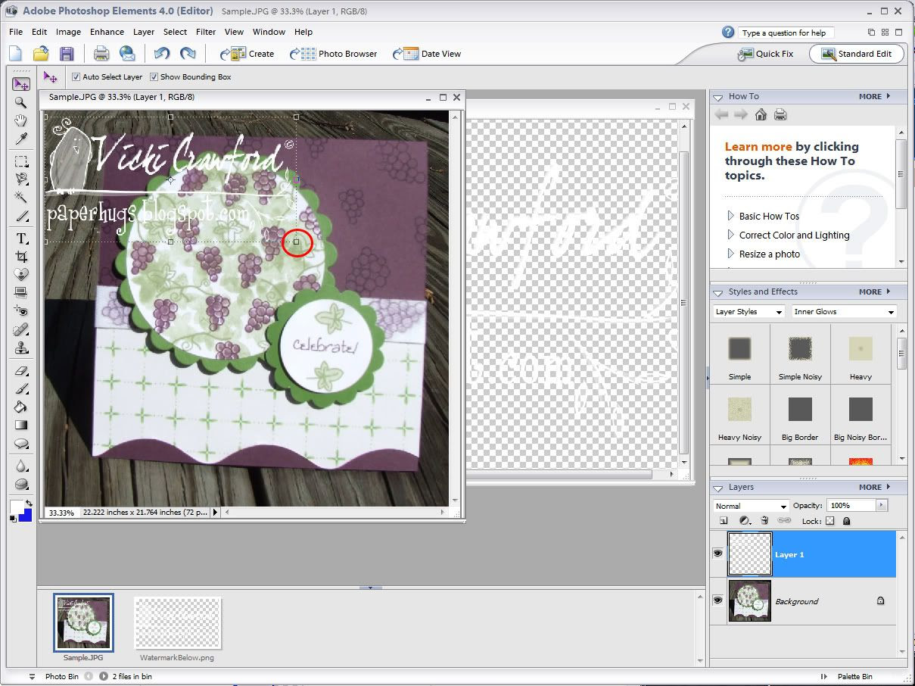The image size is (915, 686).
Task: Click the Print icon in the shortcuts bar
Action: (x=101, y=54)
